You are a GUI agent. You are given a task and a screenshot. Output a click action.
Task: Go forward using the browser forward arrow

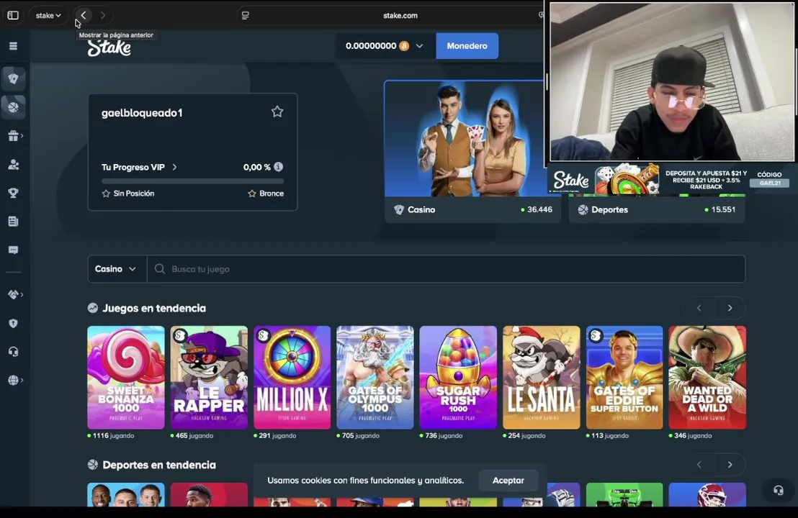pos(103,15)
